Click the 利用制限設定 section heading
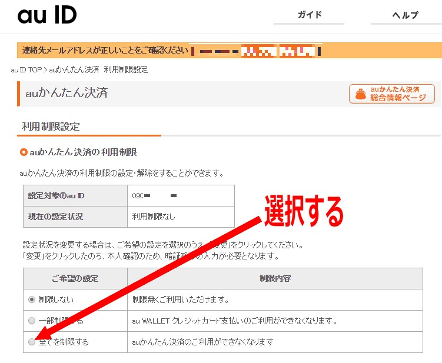Viewport: 442px width, 363px height. [x=51, y=126]
